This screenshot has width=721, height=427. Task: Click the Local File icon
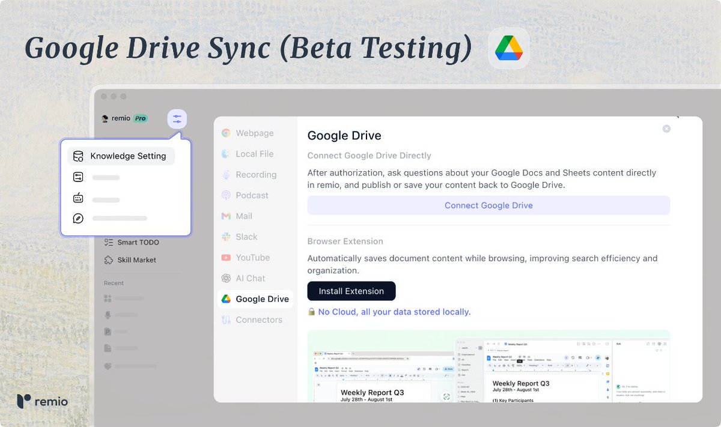[x=226, y=154]
